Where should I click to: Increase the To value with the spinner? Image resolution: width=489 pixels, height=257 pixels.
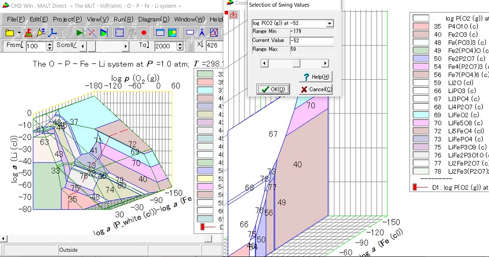[x=179, y=44]
